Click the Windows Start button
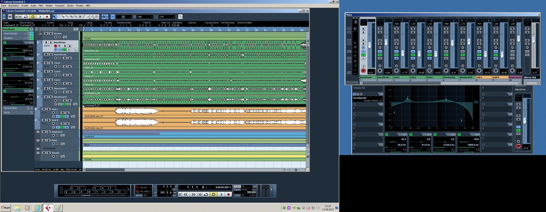546x212 pixels. pos(5,207)
